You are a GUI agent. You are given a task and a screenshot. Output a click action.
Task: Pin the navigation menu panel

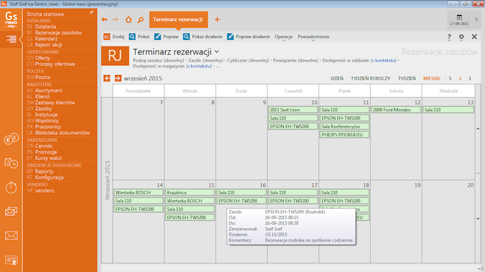point(91,12)
